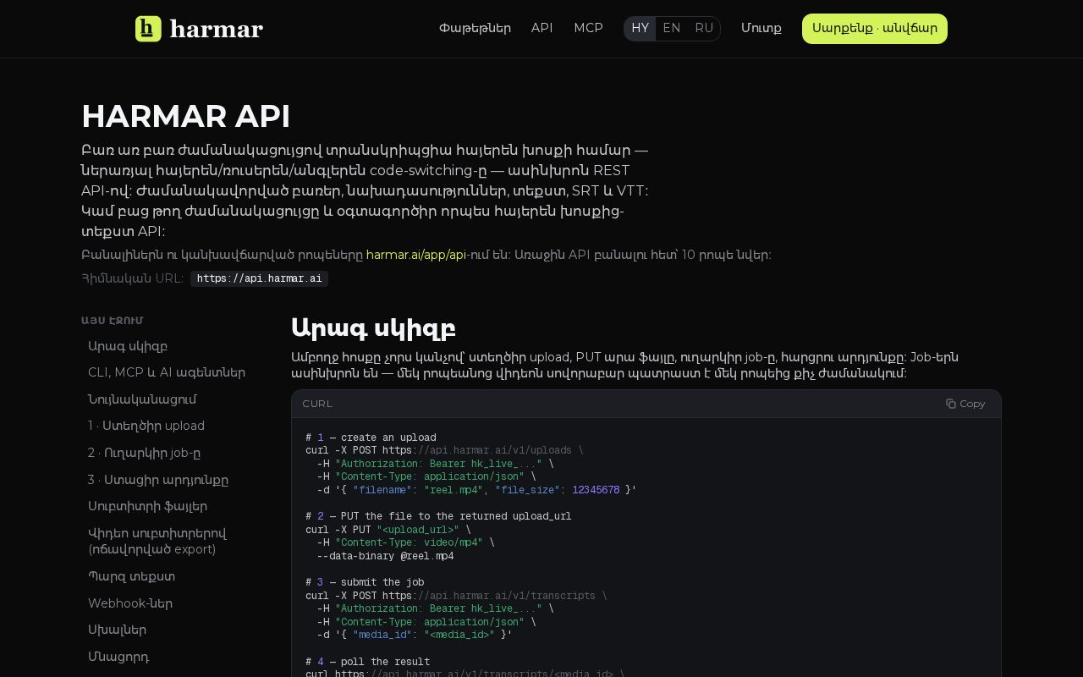The width and height of the screenshot is (1083, 677).
Task: Click the '# 4 — poll the result' comment
Action: click(368, 662)
